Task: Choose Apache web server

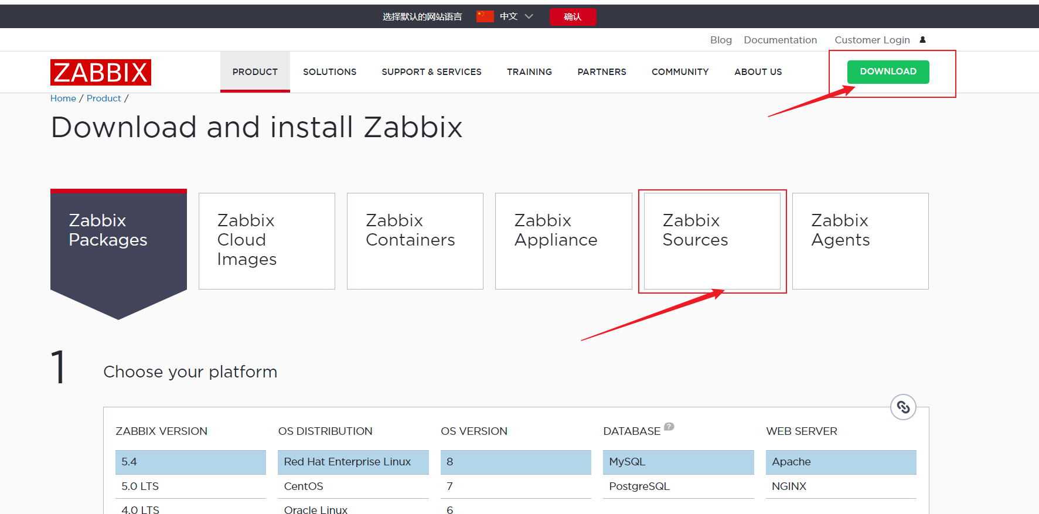Action: click(841, 462)
